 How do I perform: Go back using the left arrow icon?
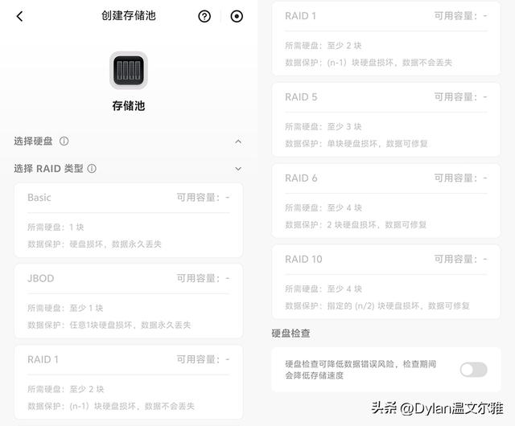coord(19,16)
